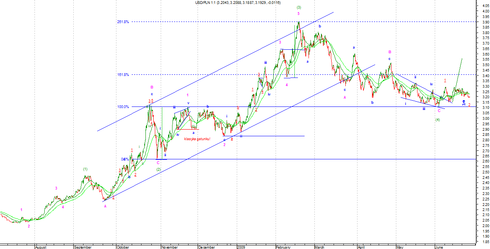Click the November label on time axis
Screen dimensions: 490x249
(x=170, y=247)
